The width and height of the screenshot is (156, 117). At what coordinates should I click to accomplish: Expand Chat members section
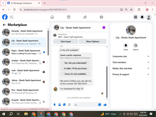131,62
